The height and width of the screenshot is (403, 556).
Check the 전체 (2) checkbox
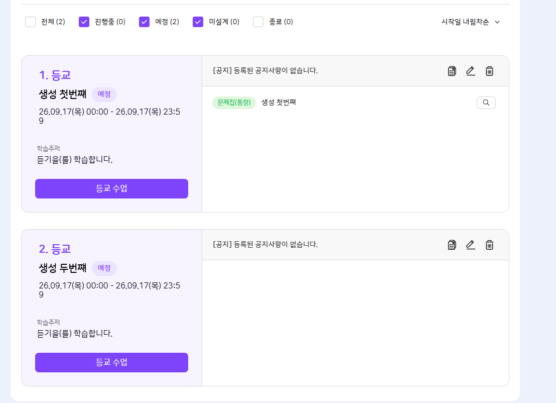[x=31, y=22]
